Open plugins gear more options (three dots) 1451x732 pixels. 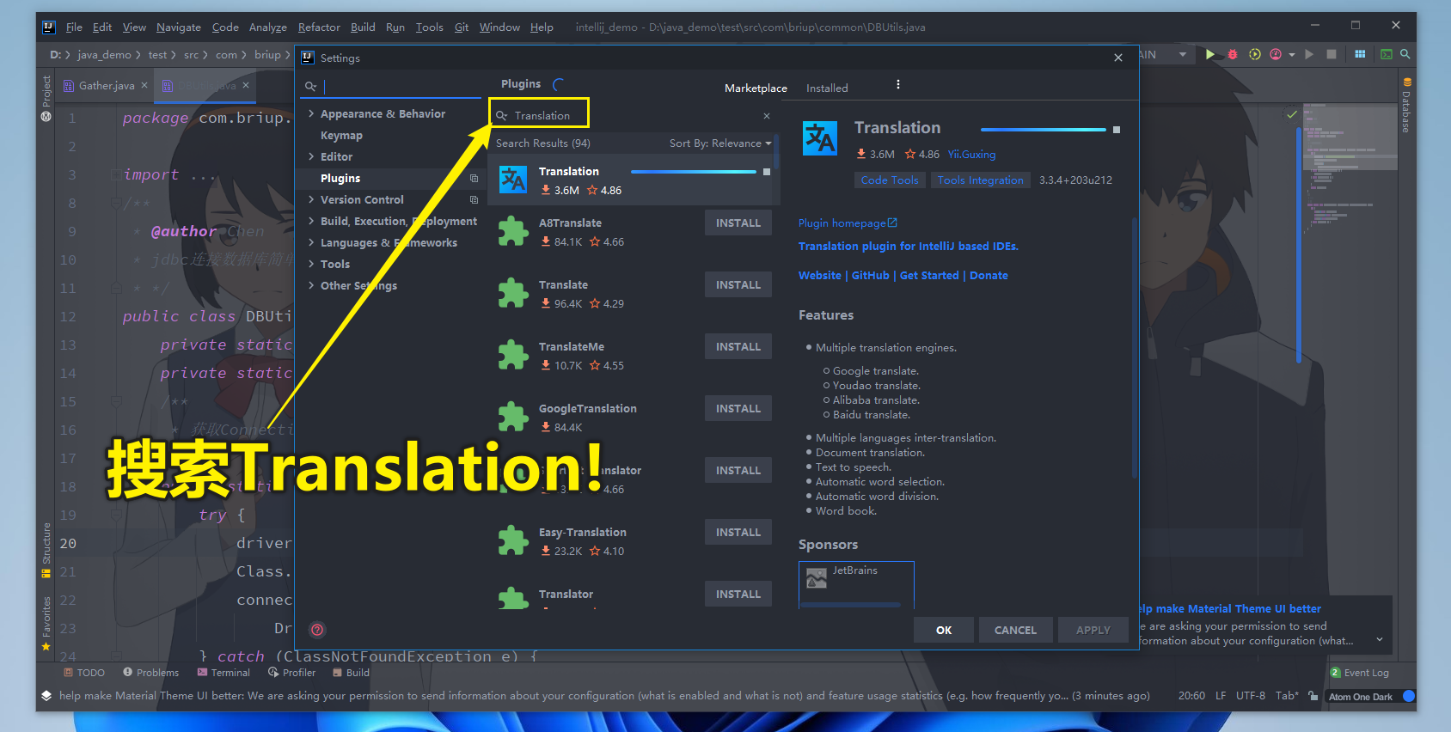pyautogui.click(x=898, y=85)
